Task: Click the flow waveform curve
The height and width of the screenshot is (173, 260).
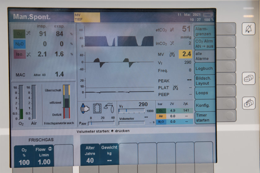Action: pyautogui.click(x=119, y=63)
